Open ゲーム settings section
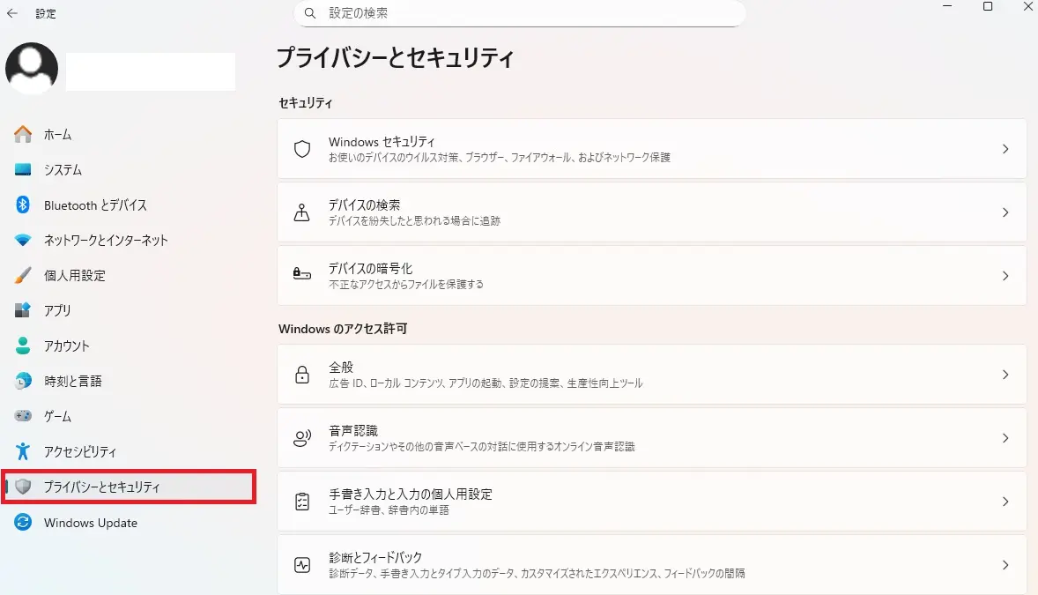 point(129,416)
